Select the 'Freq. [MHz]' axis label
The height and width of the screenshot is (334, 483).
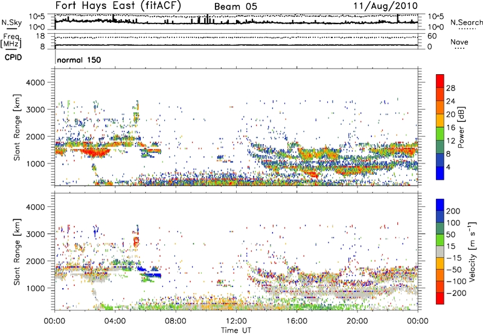(x=11, y=40)
